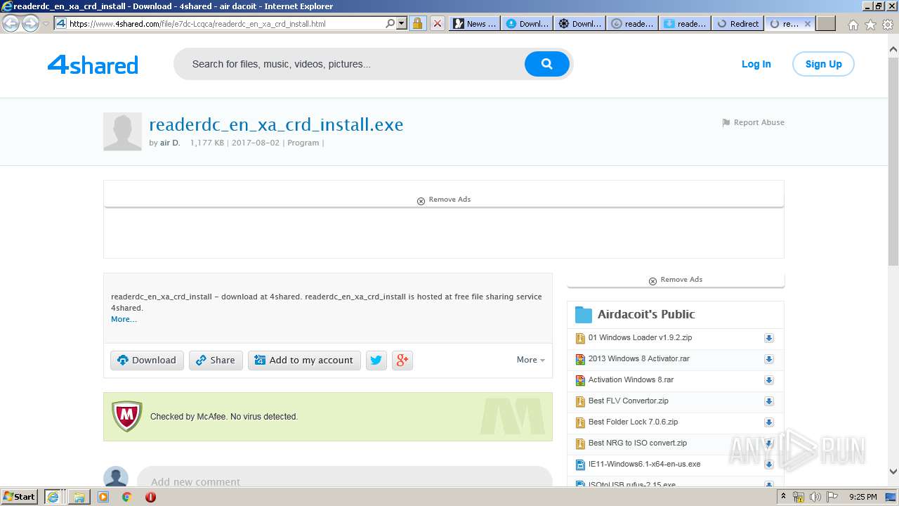This screenshot has width=899, height=506.
Task: Click the readerdc_en_xa_crd_install.exe title
Action: click(276, 125)
